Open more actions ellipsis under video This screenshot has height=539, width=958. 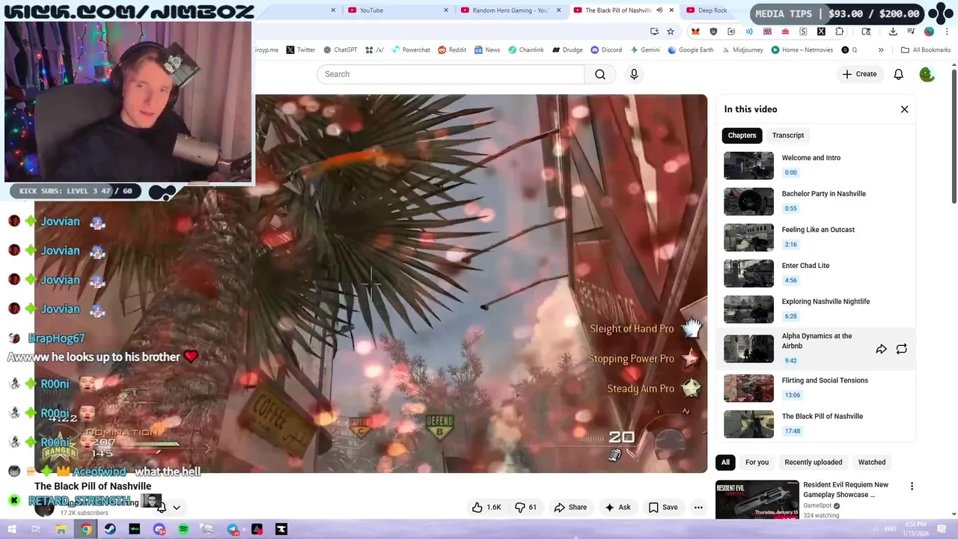tap(698, 507)
